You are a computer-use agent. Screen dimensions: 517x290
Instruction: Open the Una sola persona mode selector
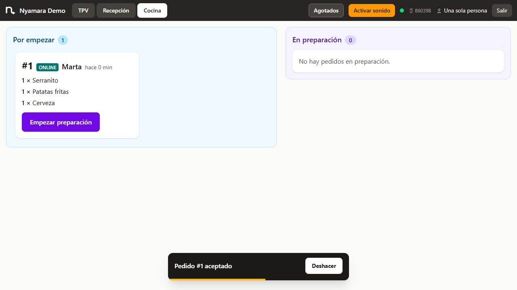462,10
